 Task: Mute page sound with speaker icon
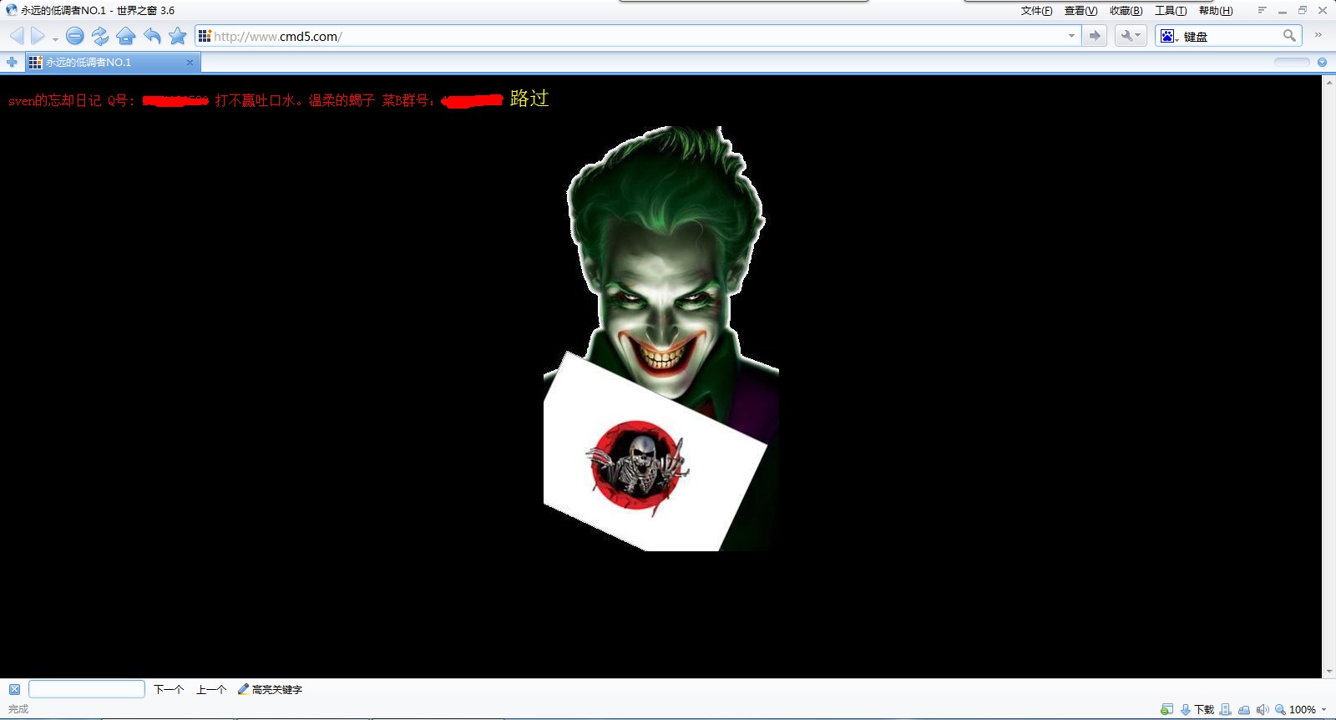(1263, 709)
